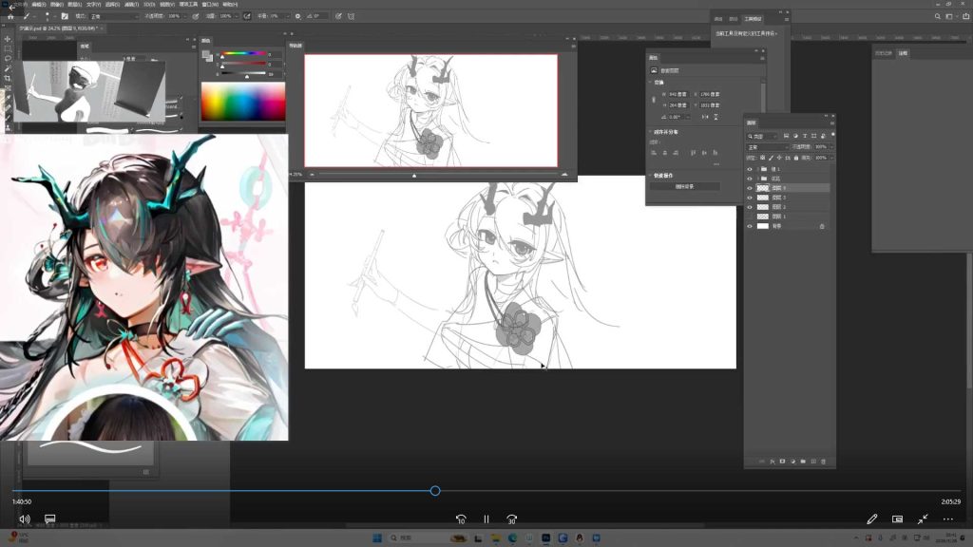Open the brush settings panel icon

(65, 16)
